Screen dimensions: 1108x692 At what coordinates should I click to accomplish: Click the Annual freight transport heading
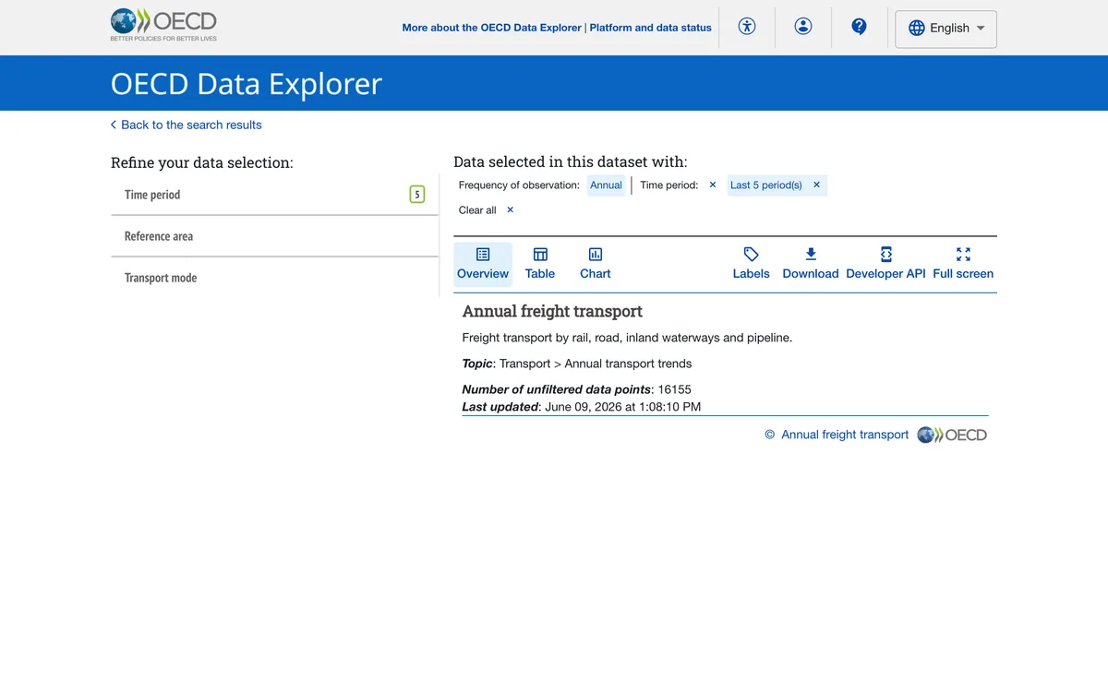tap(552, 311)
